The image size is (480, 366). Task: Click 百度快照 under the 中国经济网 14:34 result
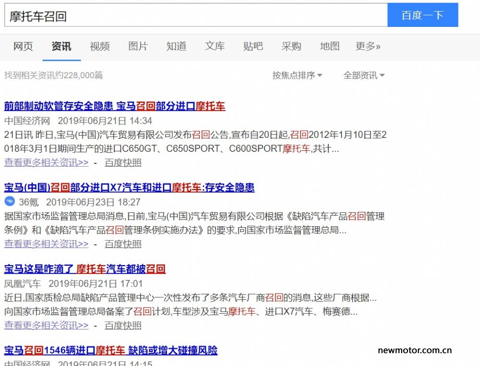[x=123, y=162]
